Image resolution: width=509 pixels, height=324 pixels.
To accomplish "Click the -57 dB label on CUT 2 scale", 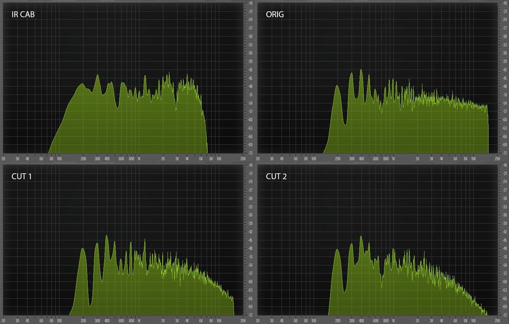I will tap(505, 273).
